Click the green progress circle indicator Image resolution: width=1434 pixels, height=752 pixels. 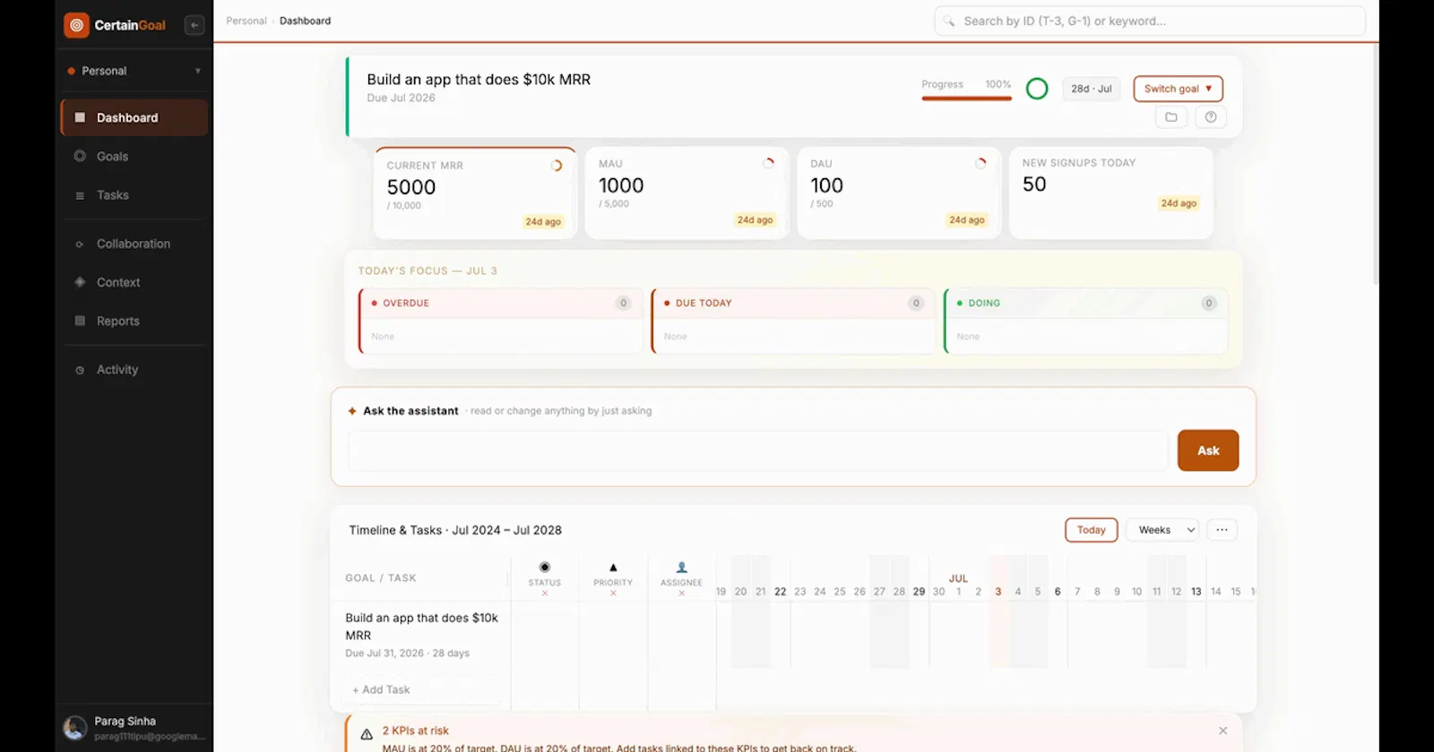(1037, 89)
